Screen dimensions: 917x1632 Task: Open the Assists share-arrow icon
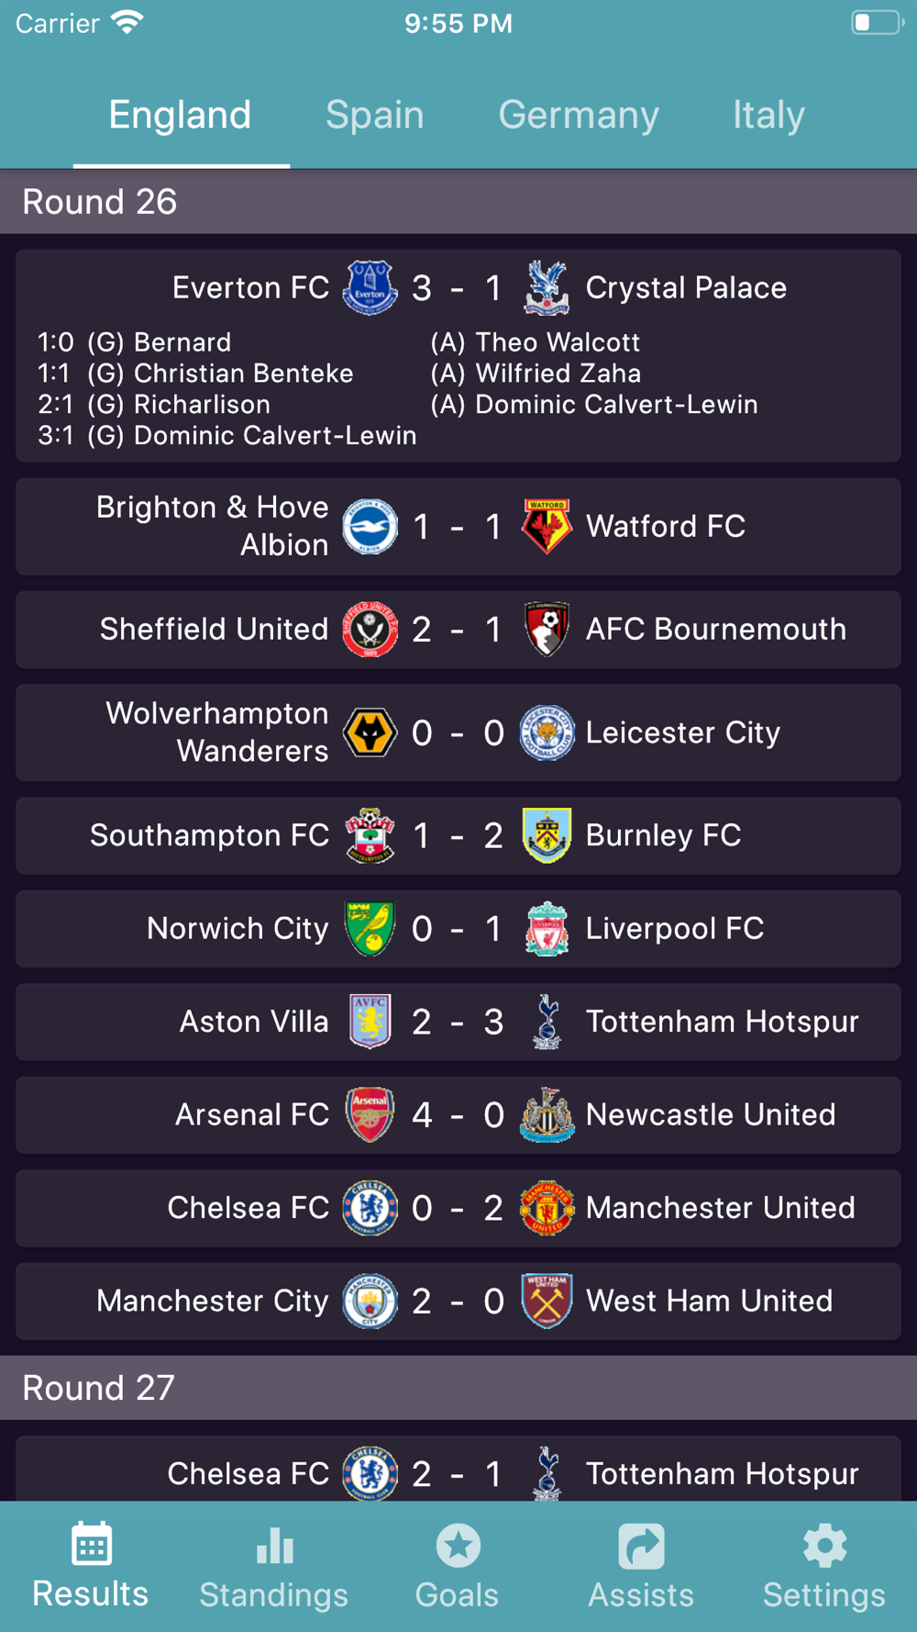click(x=641, y=1546)
